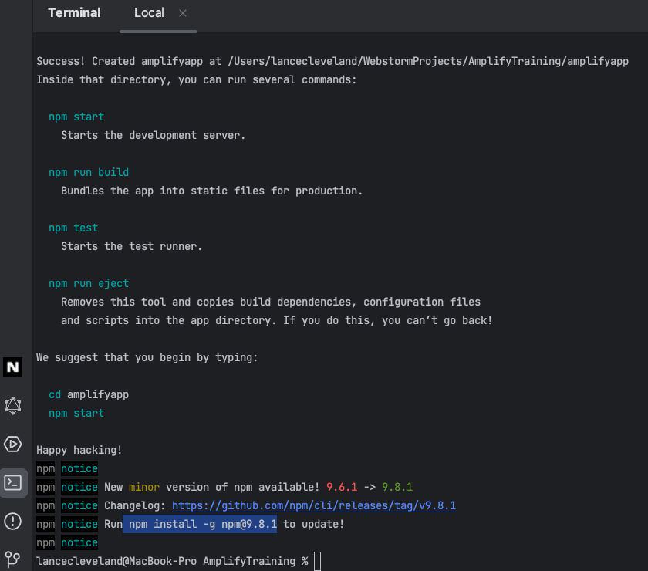This screenshot has height=571, width=648.
Task: Click the new version number 9.8.1
Action: (397, 487)
